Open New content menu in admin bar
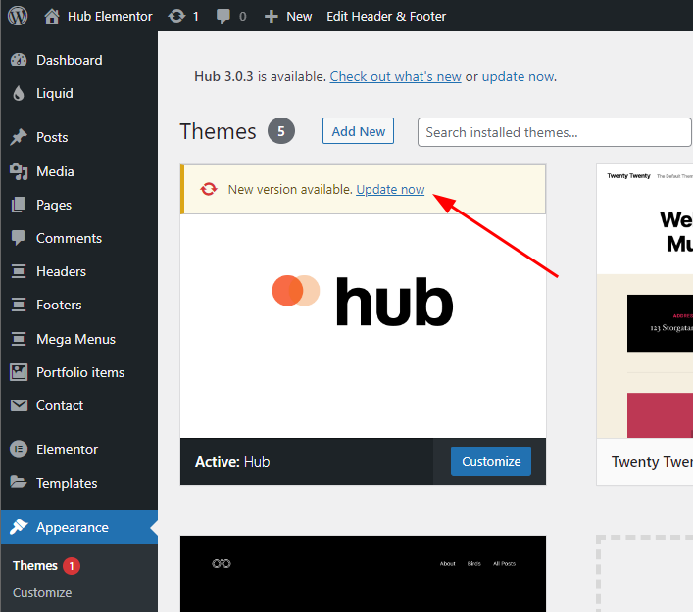The image size is (693, 612). coord(299,17)
